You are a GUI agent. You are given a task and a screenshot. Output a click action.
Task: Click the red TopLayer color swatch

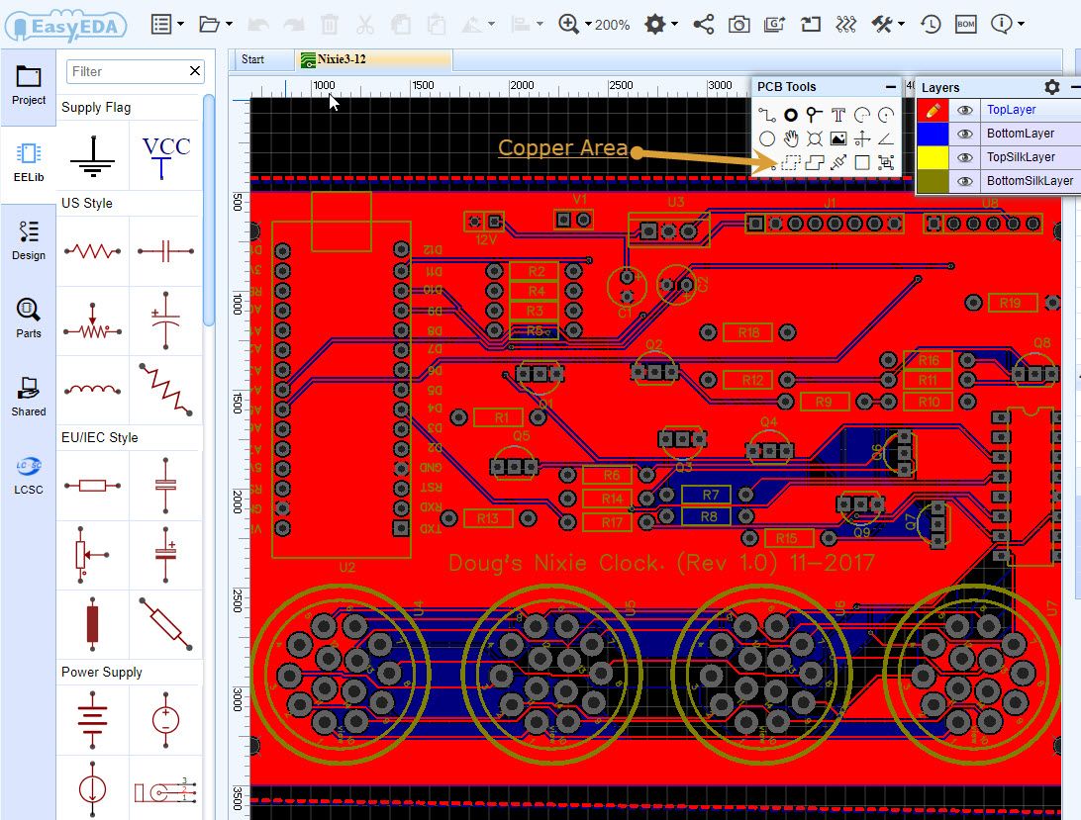pos(934,110)
